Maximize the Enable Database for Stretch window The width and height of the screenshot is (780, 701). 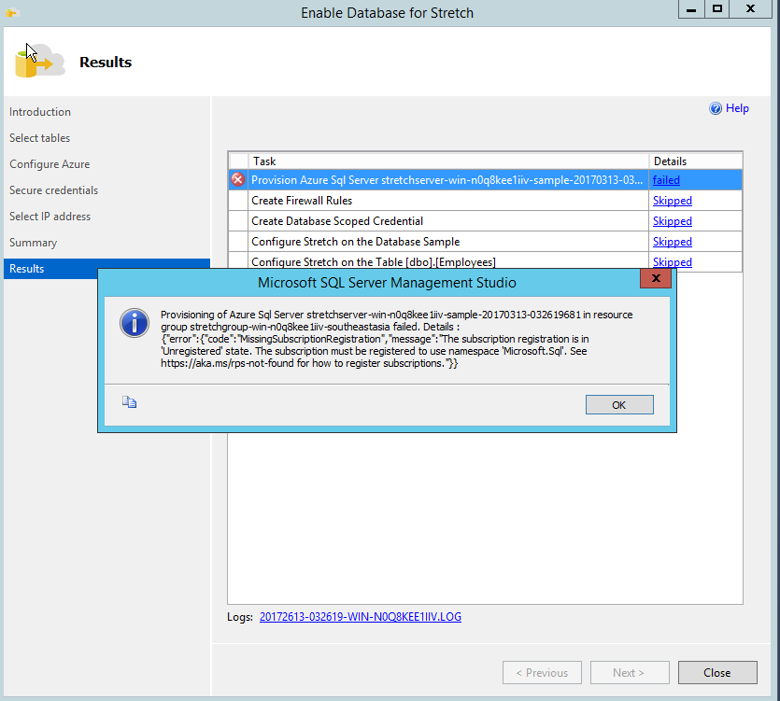click(716, 9)
